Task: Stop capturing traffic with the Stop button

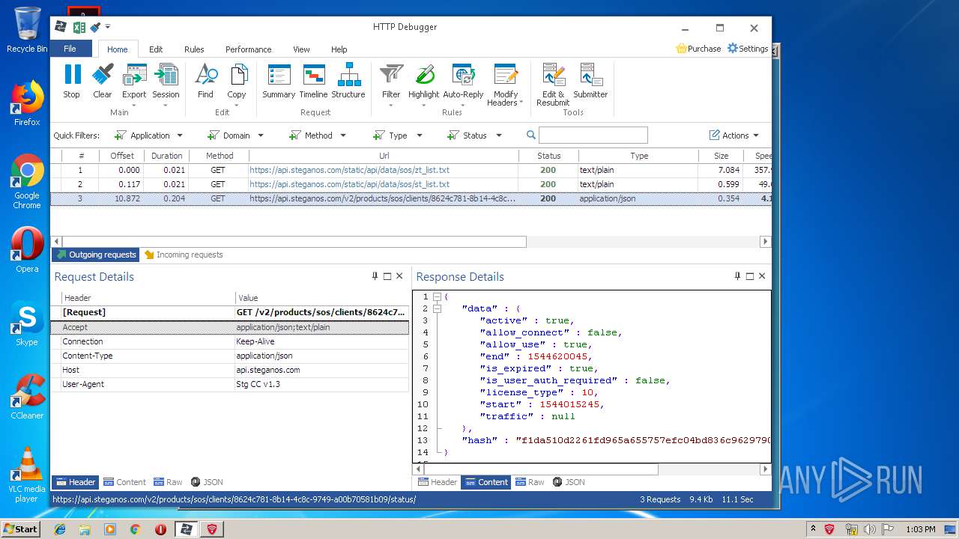Action: 72,82
